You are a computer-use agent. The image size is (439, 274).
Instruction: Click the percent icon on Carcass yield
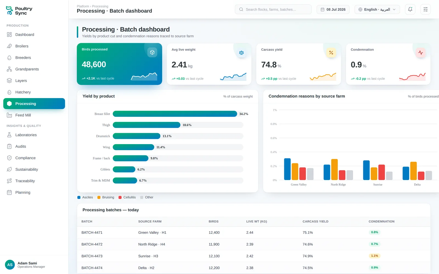click(x=331, y=53)
